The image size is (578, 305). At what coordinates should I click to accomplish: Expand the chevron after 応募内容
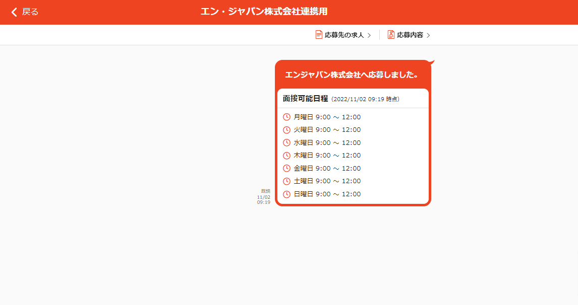pos(428,35)
